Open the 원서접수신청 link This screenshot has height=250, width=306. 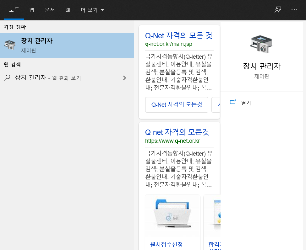click(166, 244)
